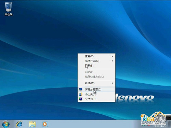Select 个性化(R) personalize in the context menu
171x128 pixels.
click(96, 99)
